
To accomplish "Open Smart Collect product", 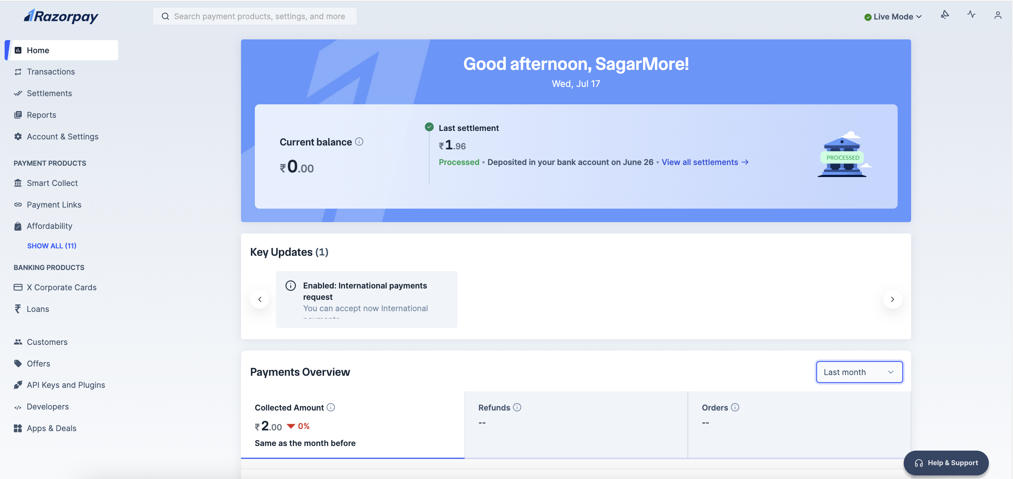I will pos(52,183).
